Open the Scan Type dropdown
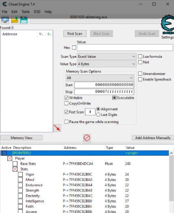Screen dimensions: 174x213 tap(107, 57)
